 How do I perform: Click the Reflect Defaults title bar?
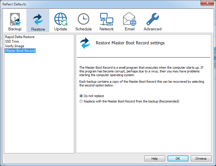coord(86,4)
